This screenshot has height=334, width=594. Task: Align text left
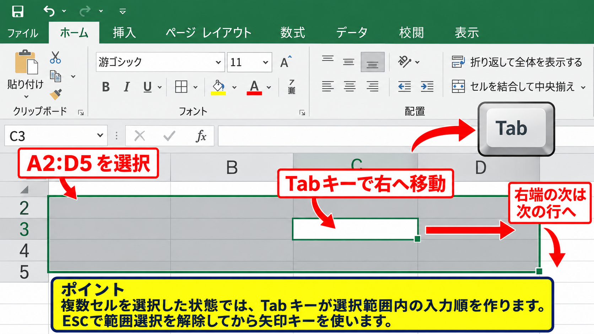(x=328, y=86)
